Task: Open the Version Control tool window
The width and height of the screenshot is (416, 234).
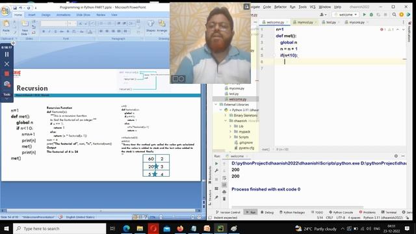Action: coord(227,213)
